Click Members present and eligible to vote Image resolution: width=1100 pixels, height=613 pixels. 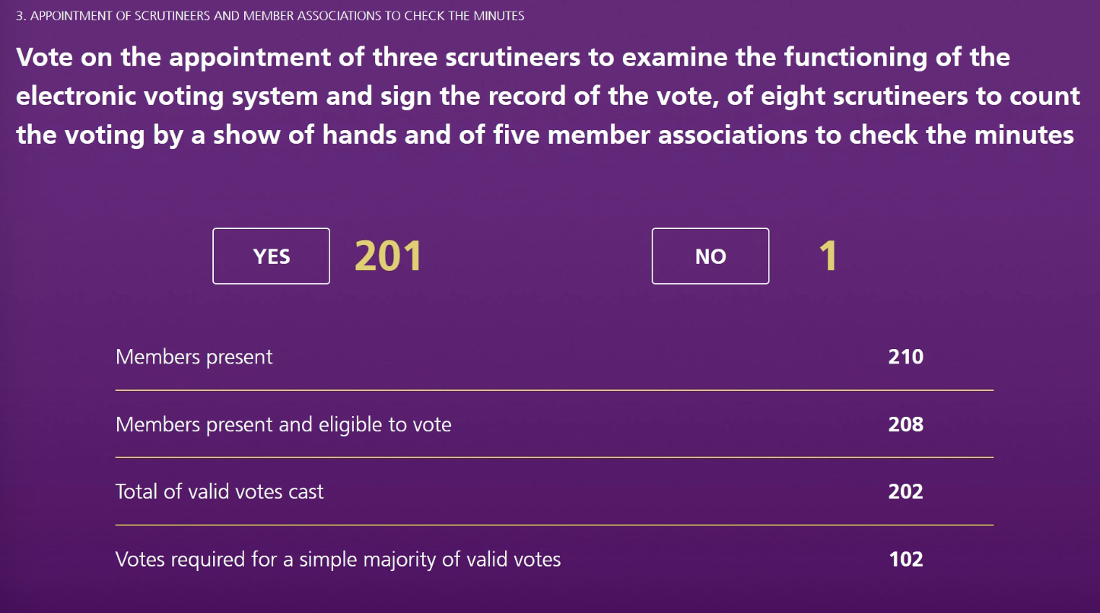point(284,424)
